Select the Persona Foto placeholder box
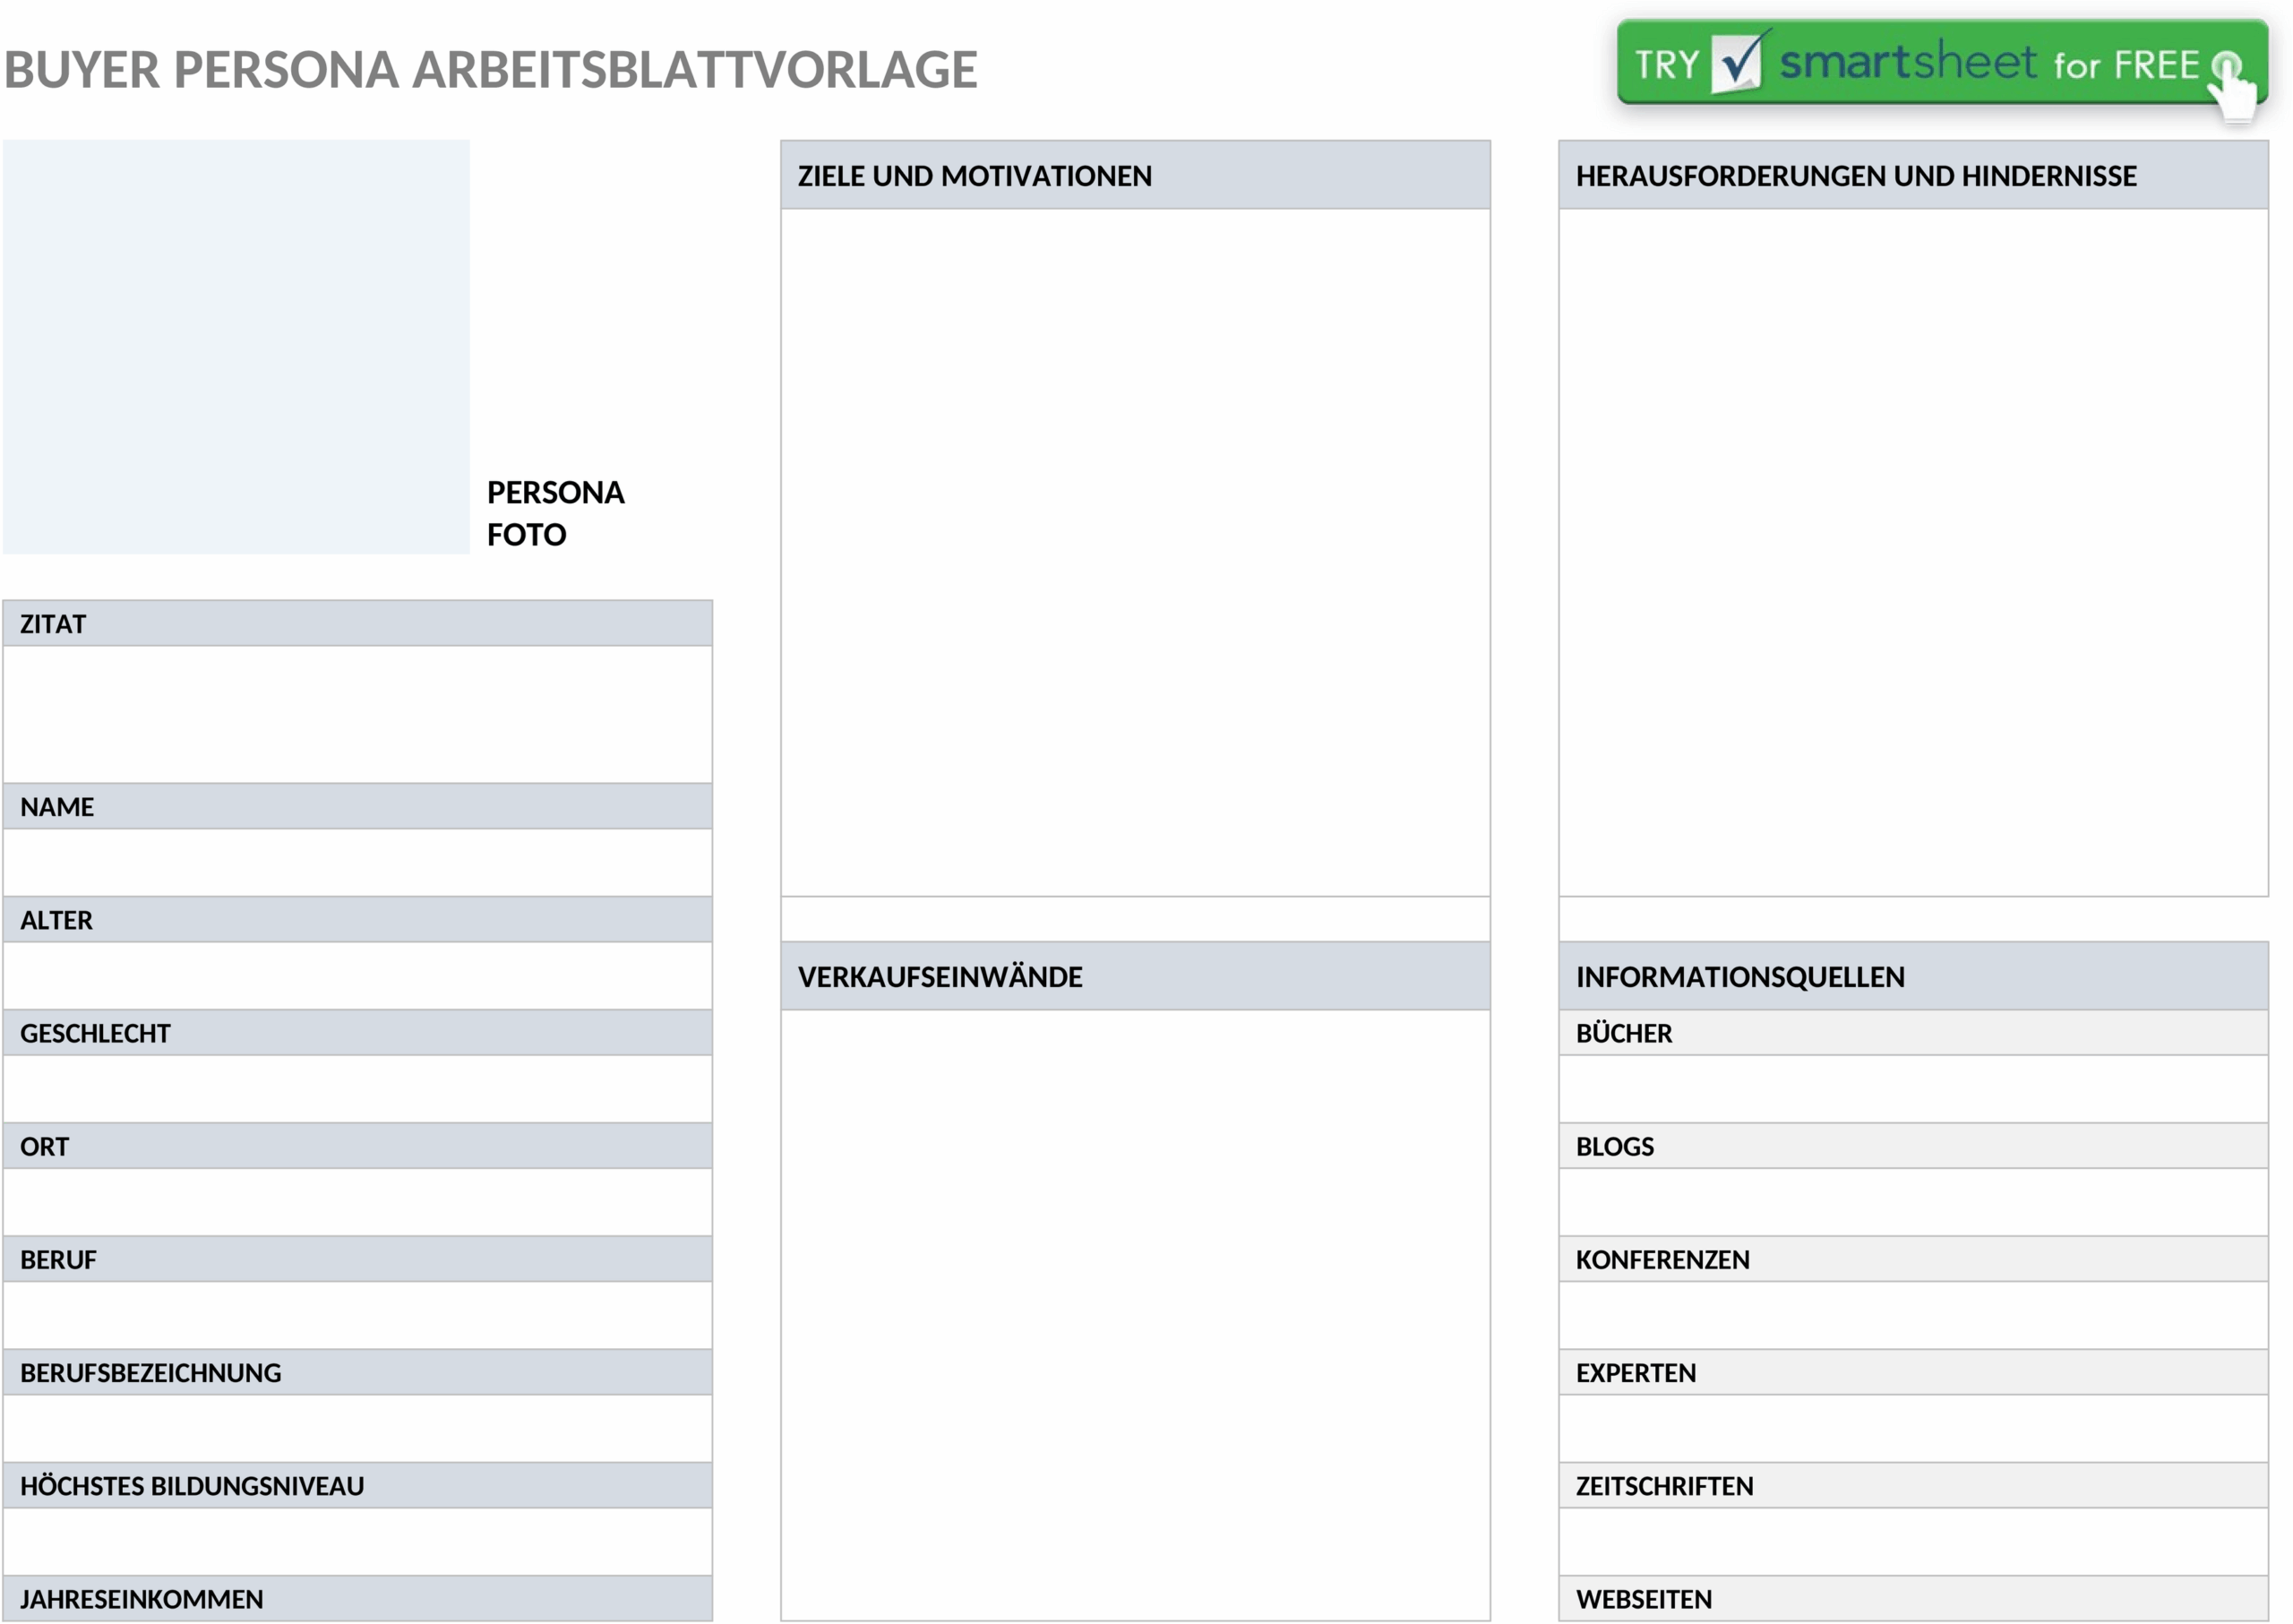2293x1624 pixels. [236, 346]
